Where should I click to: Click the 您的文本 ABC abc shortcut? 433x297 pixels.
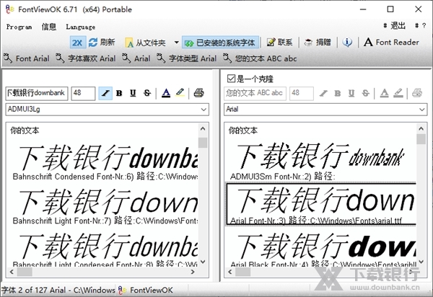260,58
